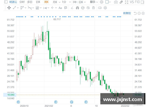
Task: Toggle the magnet snap mode
Action: (77, 8)
